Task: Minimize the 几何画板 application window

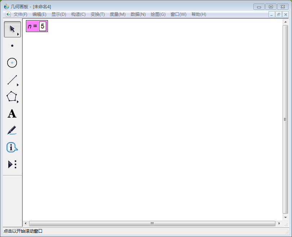Action: coord(259,7)
